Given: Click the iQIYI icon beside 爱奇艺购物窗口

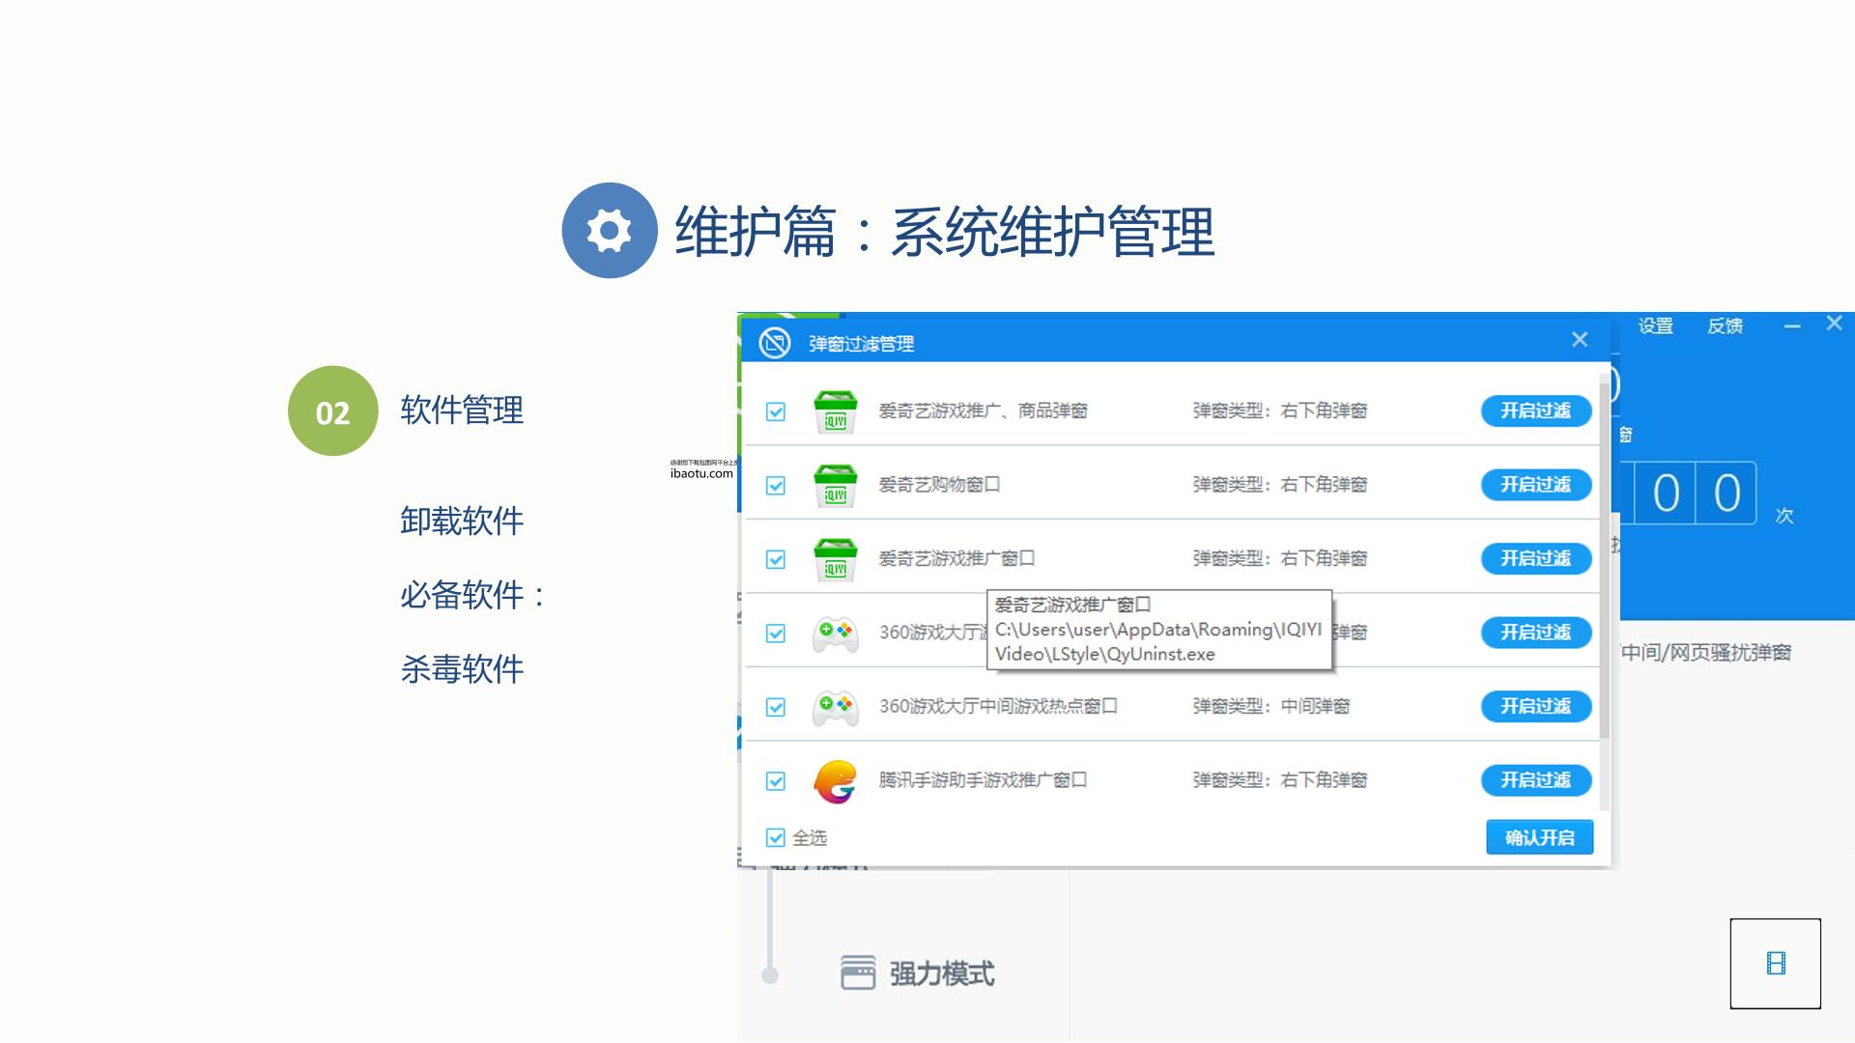Looking at the screenshot, I should [x=836, y=485].
